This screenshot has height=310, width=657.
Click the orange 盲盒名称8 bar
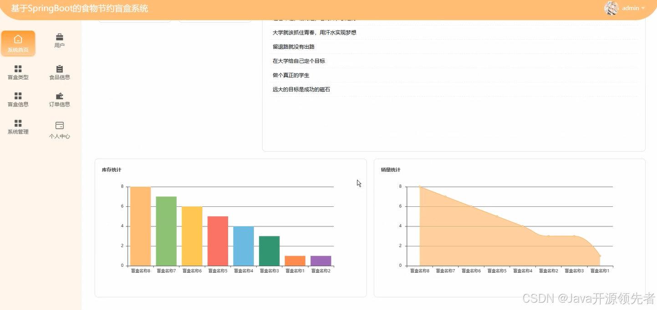click(x=141, y=226)
